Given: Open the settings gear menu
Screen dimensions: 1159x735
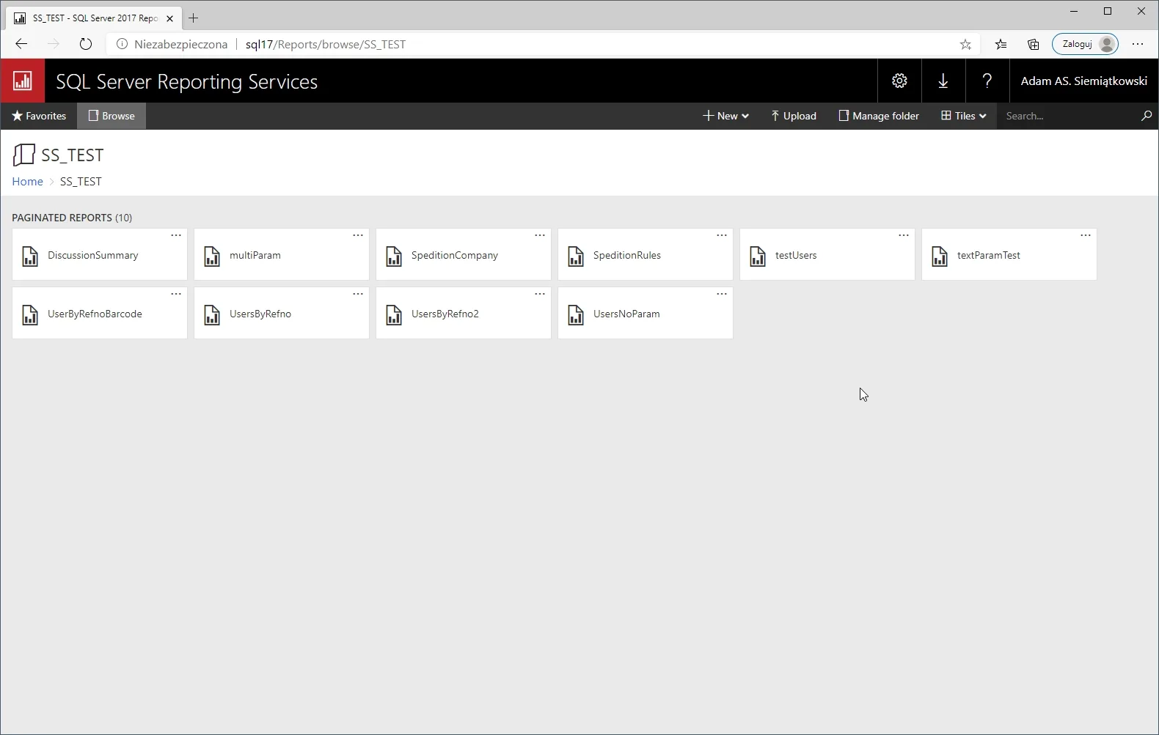Looking at the screenshot, I should [x=899, y=81].
